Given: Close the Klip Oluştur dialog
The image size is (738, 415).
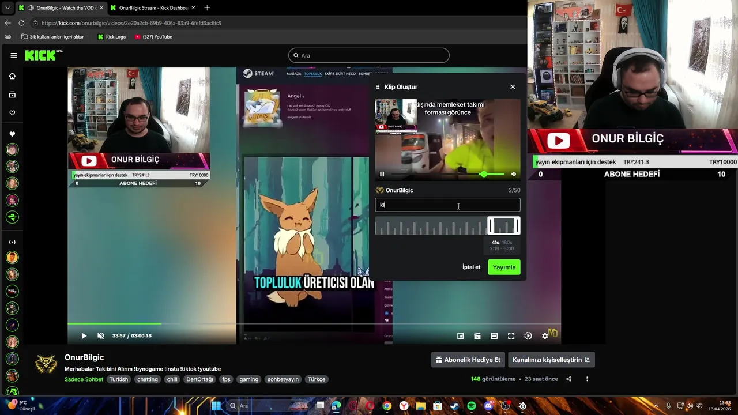Looking at the screenshot, I should [x=513, y=86].
